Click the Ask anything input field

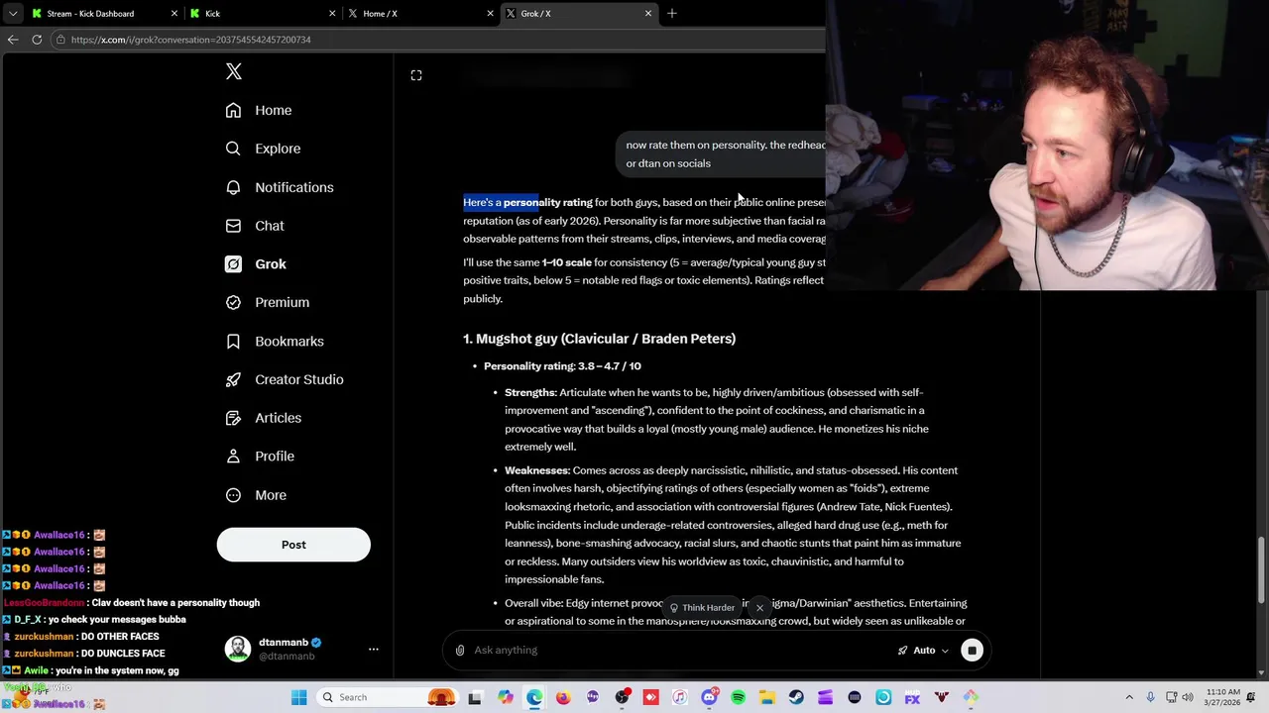(679, 651)
